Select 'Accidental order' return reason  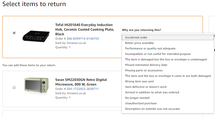[x=168, y=37]
